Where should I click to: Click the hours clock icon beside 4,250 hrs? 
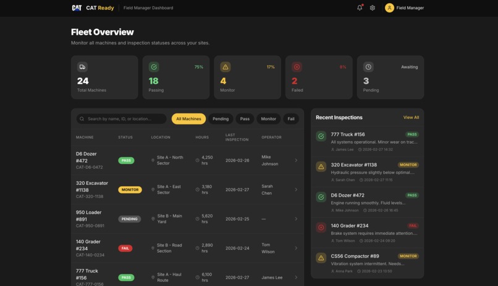[197, 160]
